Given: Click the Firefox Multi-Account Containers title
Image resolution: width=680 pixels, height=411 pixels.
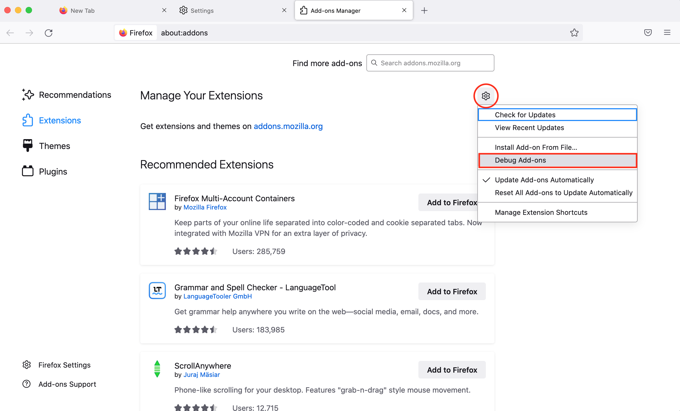Looking at the screenshot, I should pos(235,198).
